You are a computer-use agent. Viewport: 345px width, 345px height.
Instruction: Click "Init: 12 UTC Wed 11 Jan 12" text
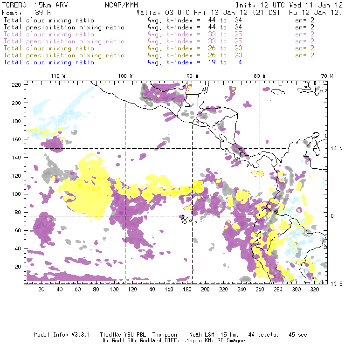coord(289,5)
